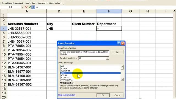Viewport: 176px width, 99px height.
Task: Click cell containing PTA-78954-001
Action: [27, 46]
